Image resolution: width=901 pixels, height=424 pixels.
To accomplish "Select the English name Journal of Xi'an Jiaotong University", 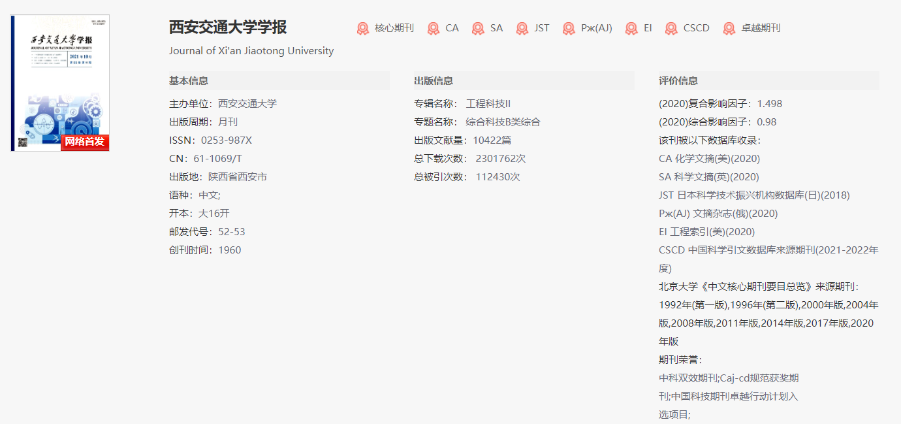I will click(251, 51).
